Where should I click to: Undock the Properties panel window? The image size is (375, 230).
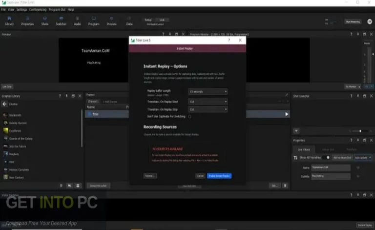click(x=364, y=140)
